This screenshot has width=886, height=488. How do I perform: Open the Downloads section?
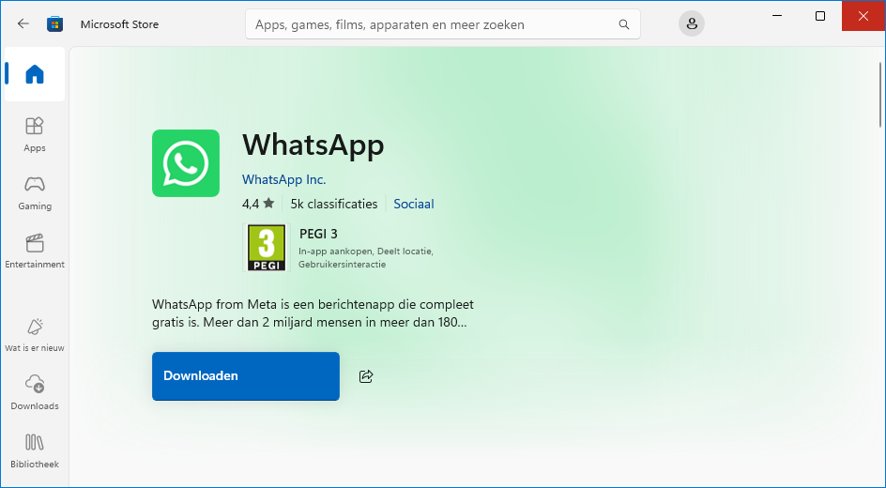35,392
